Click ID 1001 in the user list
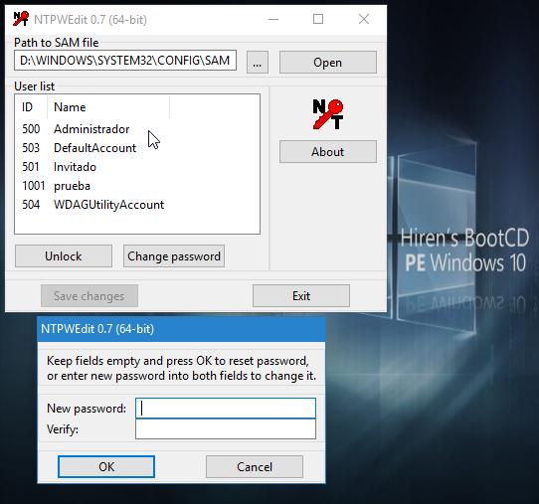The width and height of the screenshot is (539, 504). [34, 186]
